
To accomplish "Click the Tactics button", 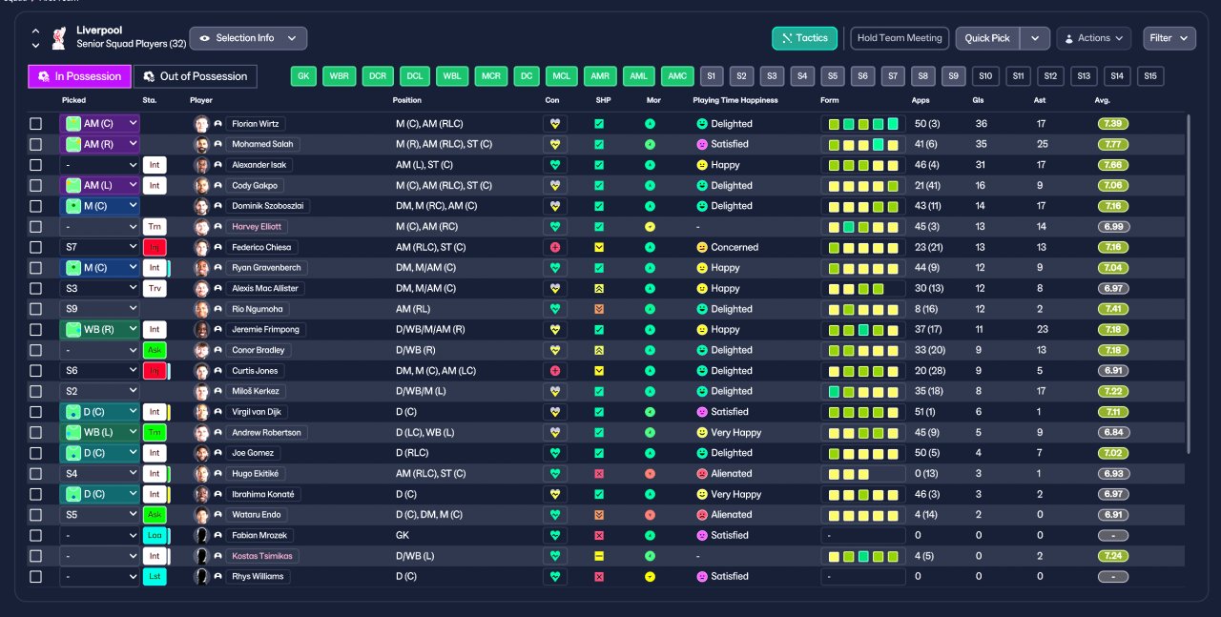I will (x=805, y=38).
